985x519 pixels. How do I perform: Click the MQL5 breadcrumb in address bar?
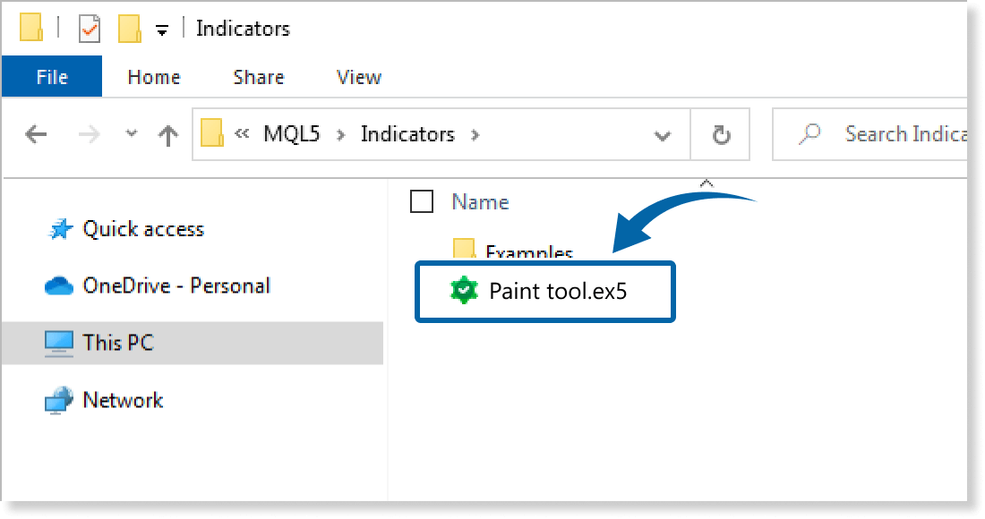291,134
